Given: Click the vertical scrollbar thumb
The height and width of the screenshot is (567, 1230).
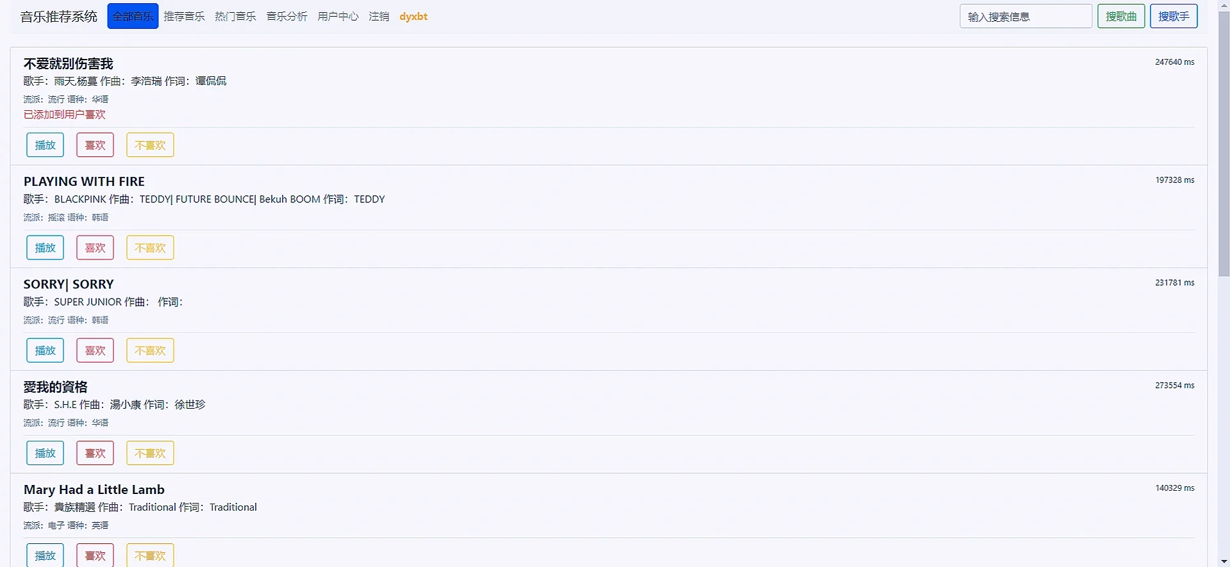Looking at the screenshot, I should tap(1224, 144).
